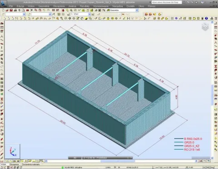The image size is (218, 169).
Task: Expand the first empty selection combo box
Action: point(24,14)
